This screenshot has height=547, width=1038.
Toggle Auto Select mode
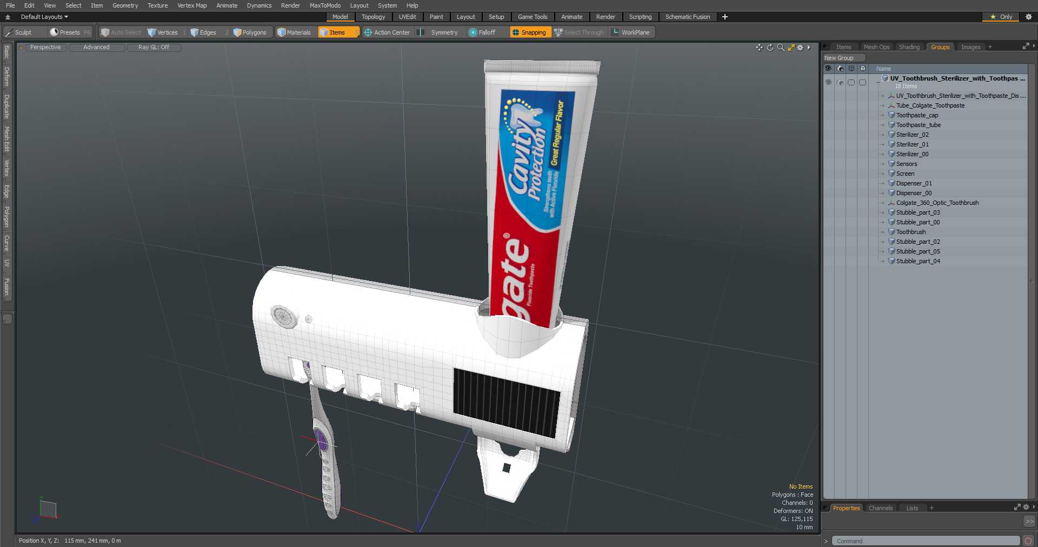point(121,32)
